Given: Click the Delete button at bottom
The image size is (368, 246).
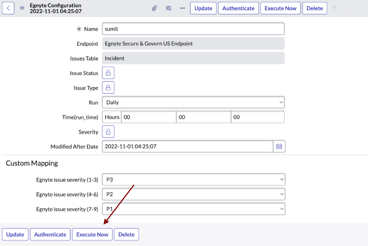Looking at the screenshot, I should tap(126, 234).
